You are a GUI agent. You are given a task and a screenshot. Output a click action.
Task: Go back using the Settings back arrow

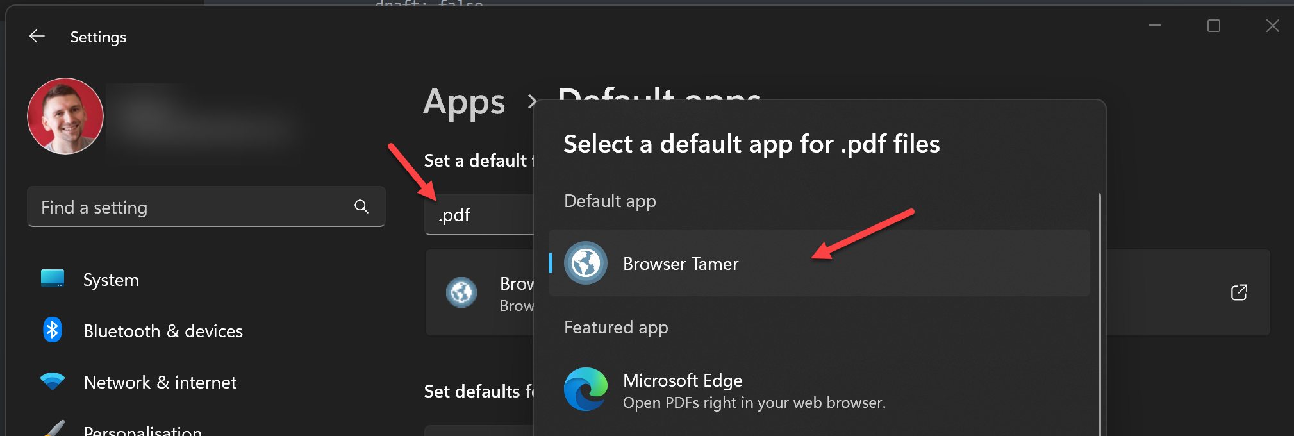click(37, 37)
